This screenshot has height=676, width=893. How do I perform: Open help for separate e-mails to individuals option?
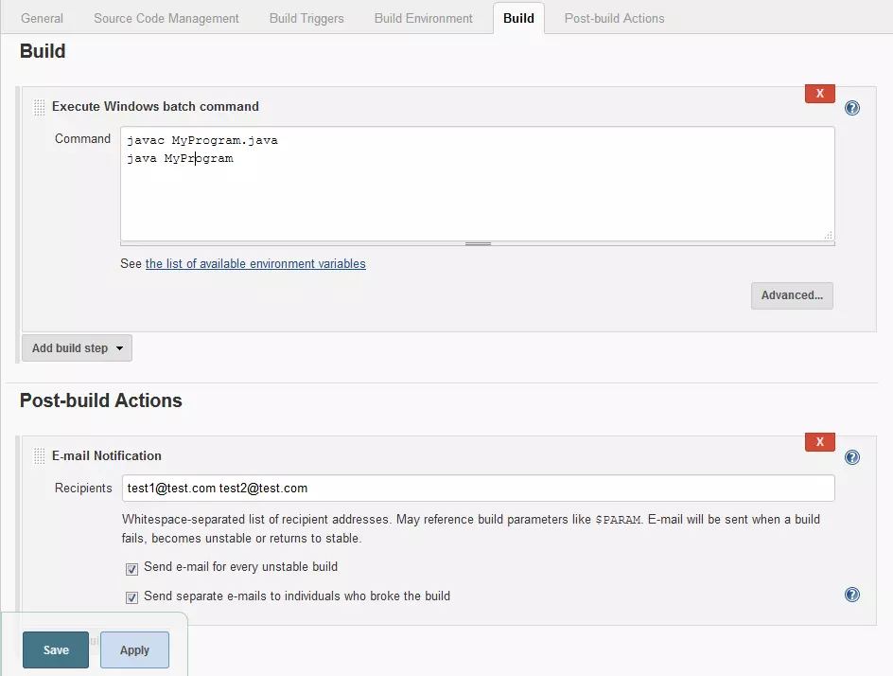point(852,595)
